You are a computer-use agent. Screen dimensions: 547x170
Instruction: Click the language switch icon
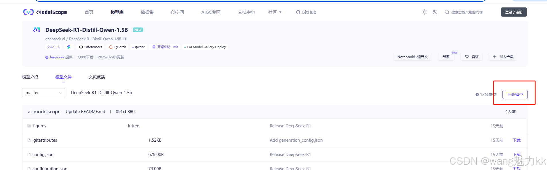(435, 12)
